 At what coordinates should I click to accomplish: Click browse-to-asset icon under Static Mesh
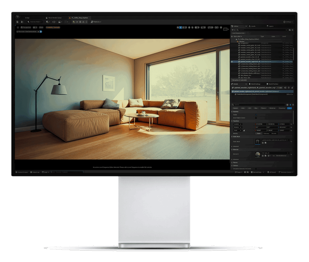(266, 143)
